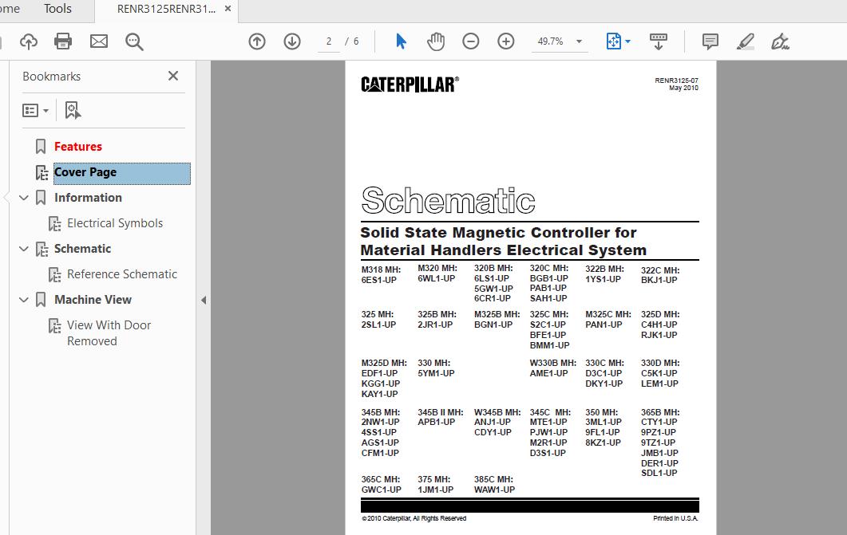Toggle the scrolling mode icon
Viewport: 847px width, 535px height.
[x=658, y=41]
